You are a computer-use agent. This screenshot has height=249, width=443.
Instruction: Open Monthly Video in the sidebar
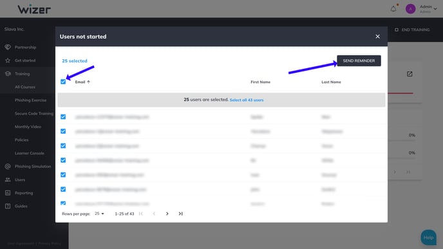[28, 127]
